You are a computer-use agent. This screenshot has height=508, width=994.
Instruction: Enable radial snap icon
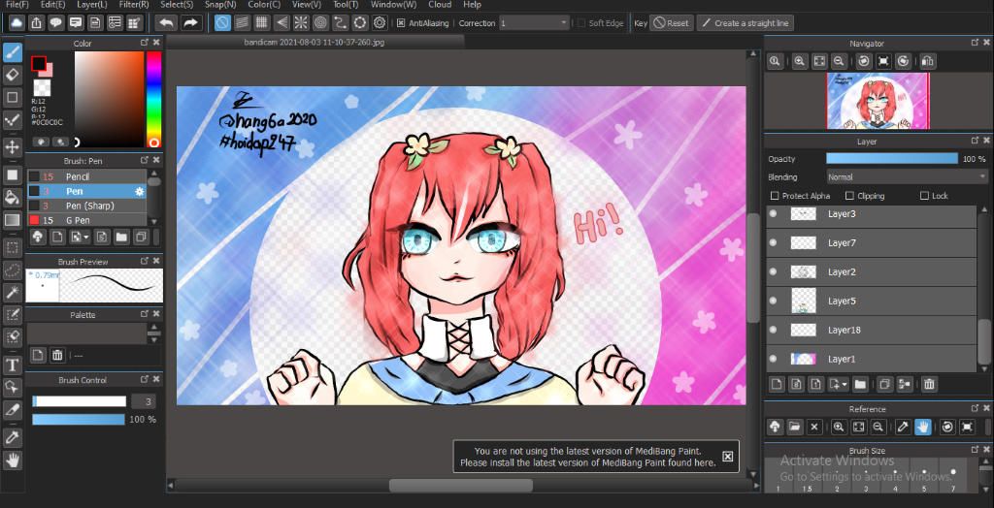tap(301, 23)
